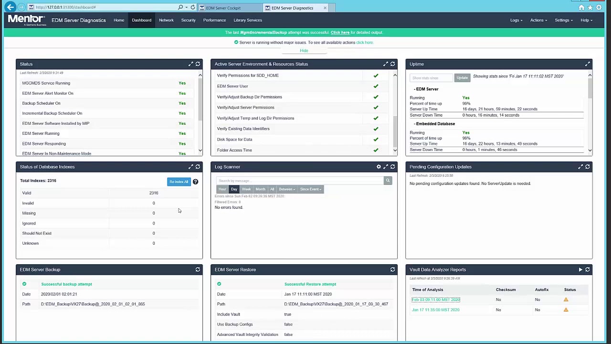The height and width of the screenshot is (344, 611).
Task: Go to the Home menu item
Action: point(119,20)
